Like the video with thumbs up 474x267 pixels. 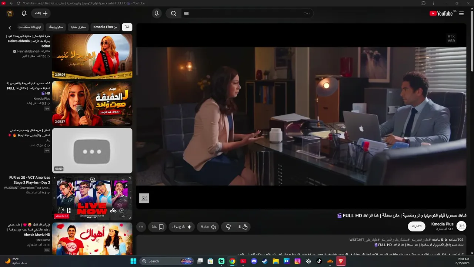243,227
